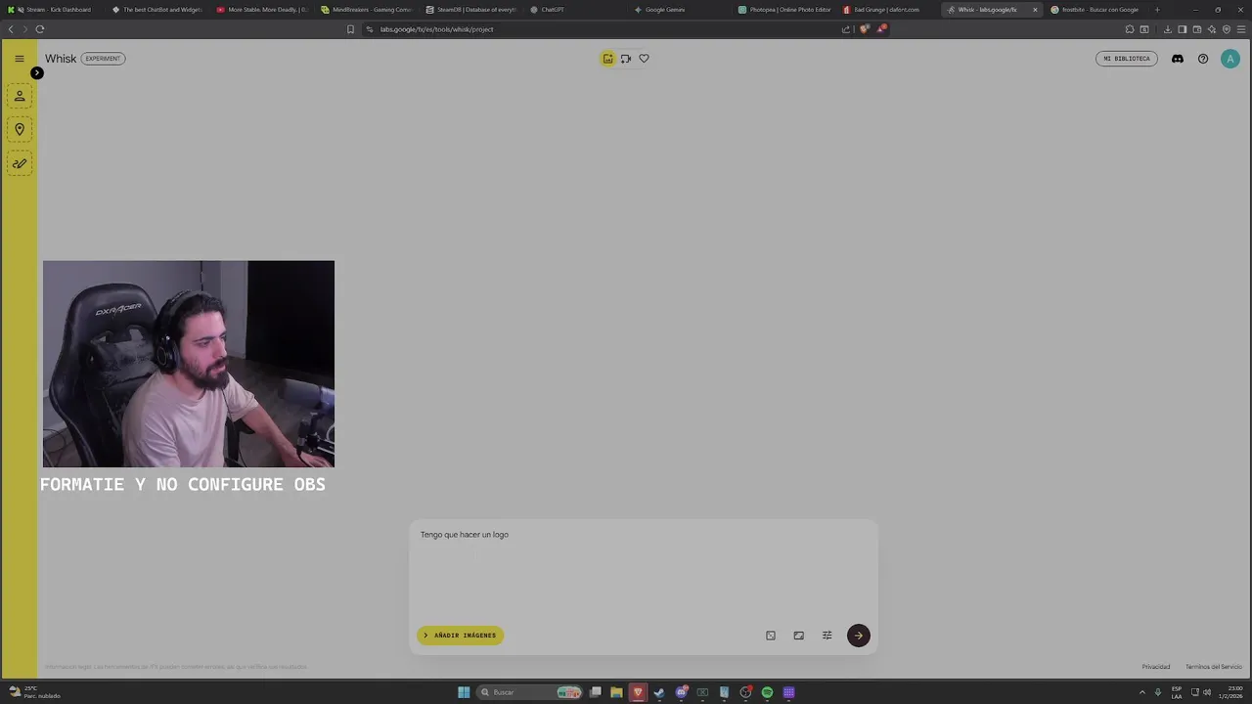Viewport: 1252px width, 704px height.
Task: Add a style using the brush icon
Action: pos(20,163)
